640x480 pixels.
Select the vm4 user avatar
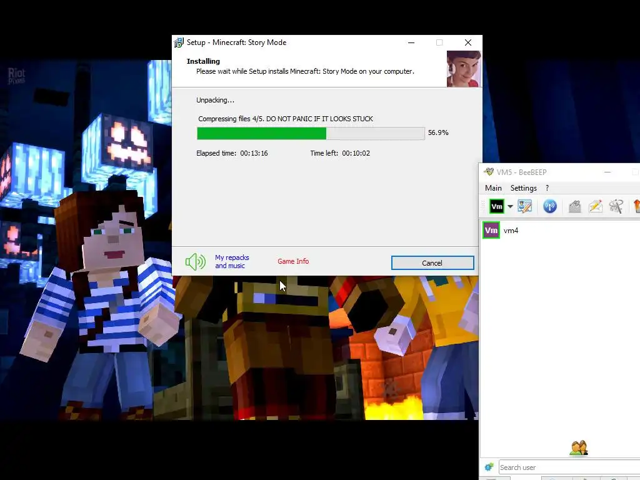pyautogui.click(x=491, y=230)
